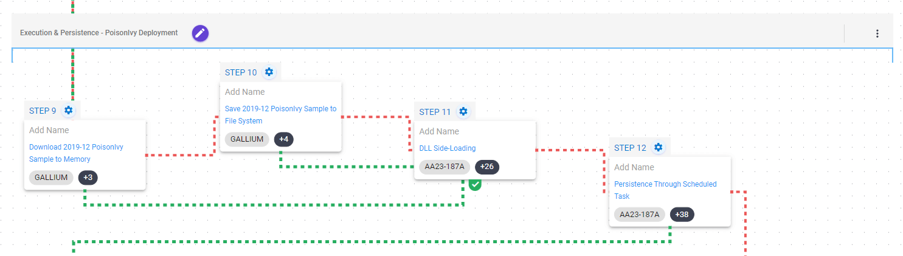903x256 pixels.
Task: Open the DLL Side-Loading link
Action: pos(448,148)
